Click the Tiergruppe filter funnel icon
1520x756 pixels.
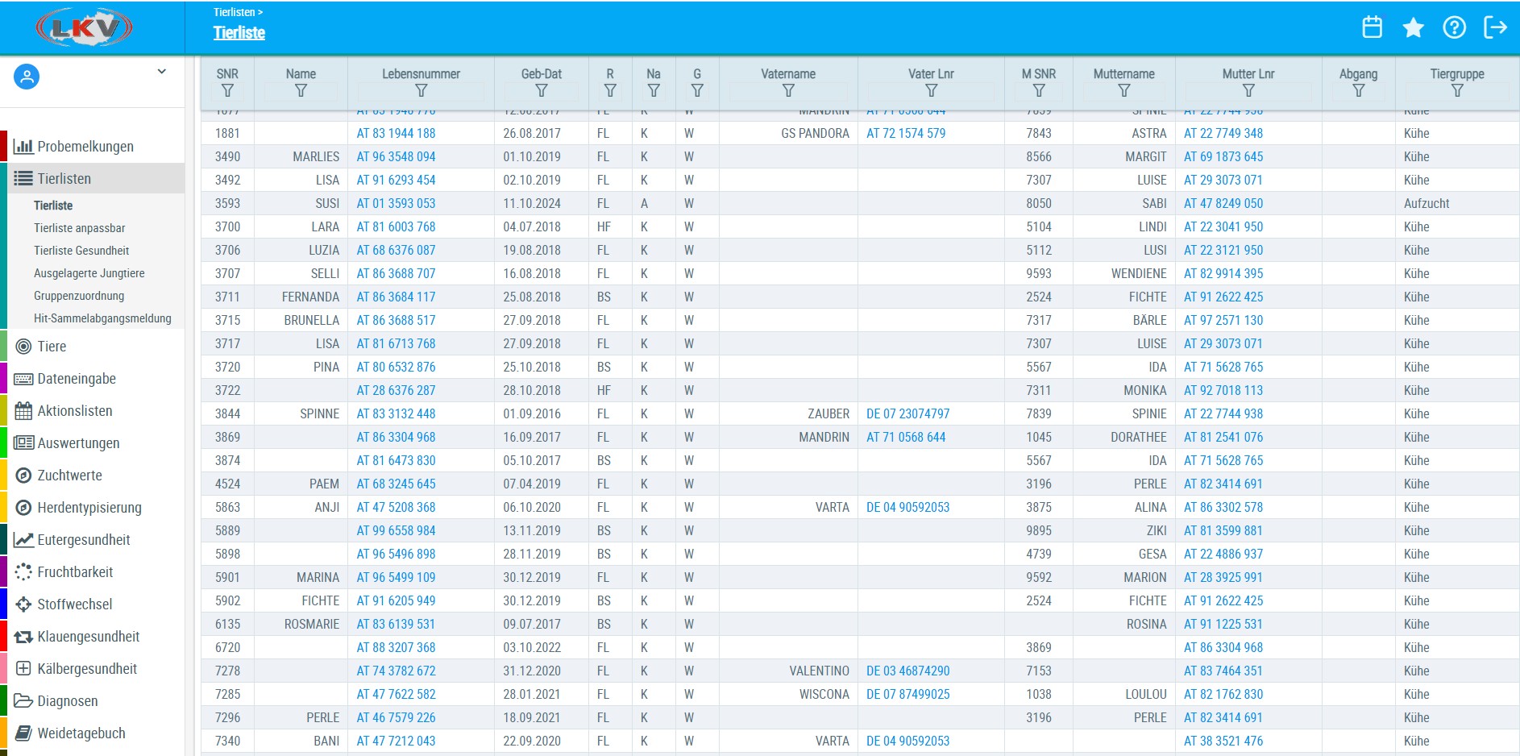(x=1456, y=91)
